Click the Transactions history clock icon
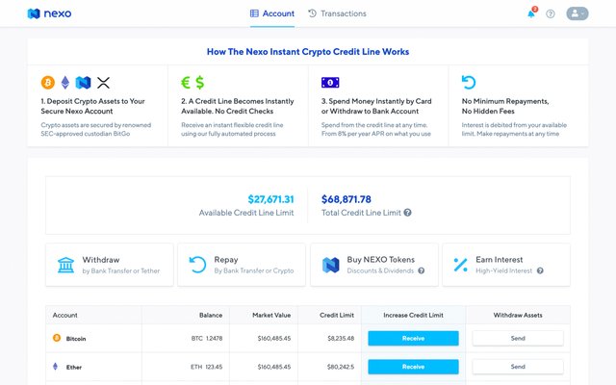This screenshot has width=616, height=385. pyautogui.click(x=312, y=13)
